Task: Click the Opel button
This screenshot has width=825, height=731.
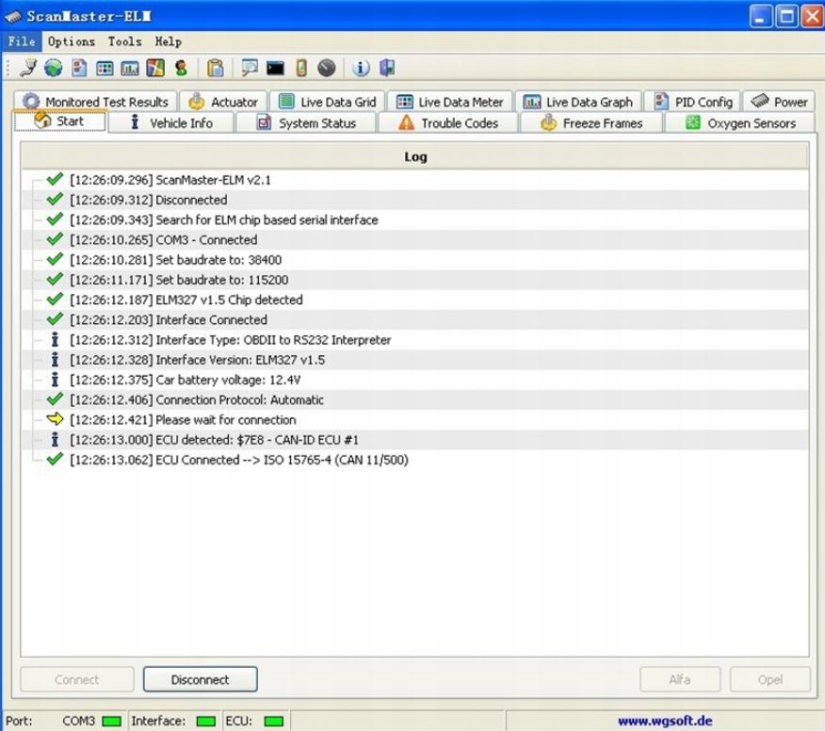Action: [769, 679]
